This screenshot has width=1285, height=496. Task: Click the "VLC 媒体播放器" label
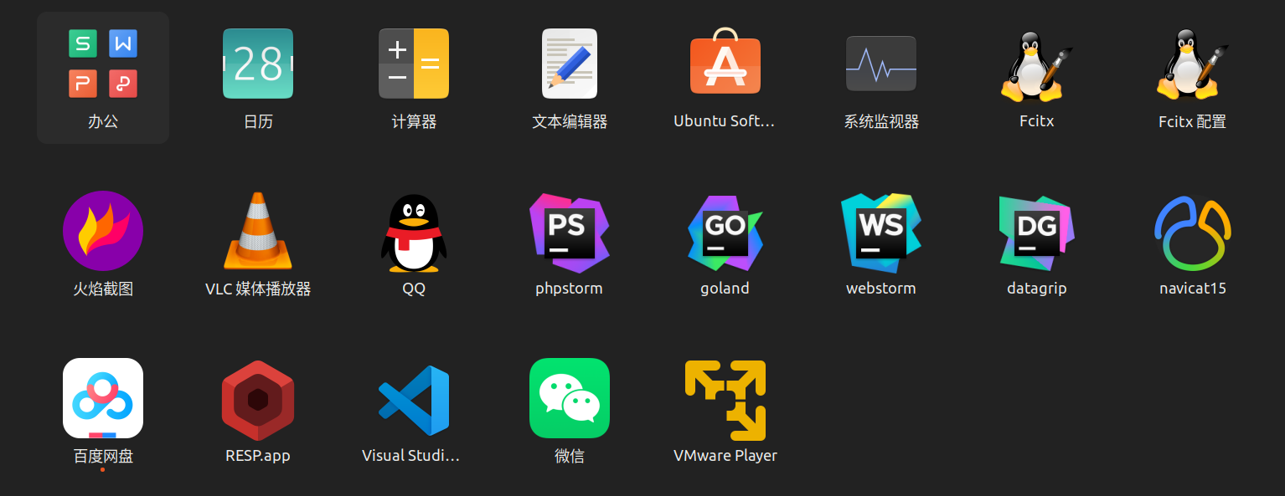258,289
